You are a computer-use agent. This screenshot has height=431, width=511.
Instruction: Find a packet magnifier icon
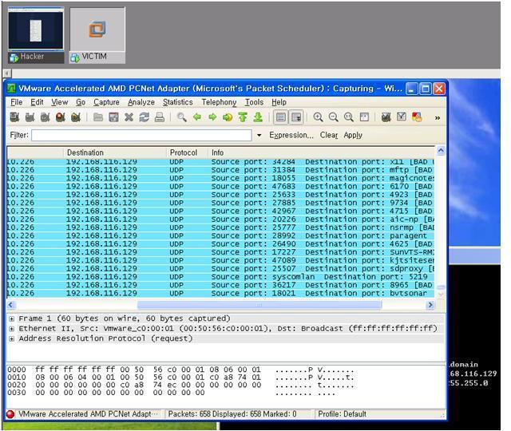coord(181,117)
